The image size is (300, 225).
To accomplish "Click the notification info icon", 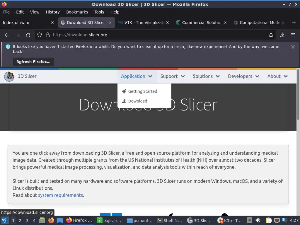I will (8, 47).
